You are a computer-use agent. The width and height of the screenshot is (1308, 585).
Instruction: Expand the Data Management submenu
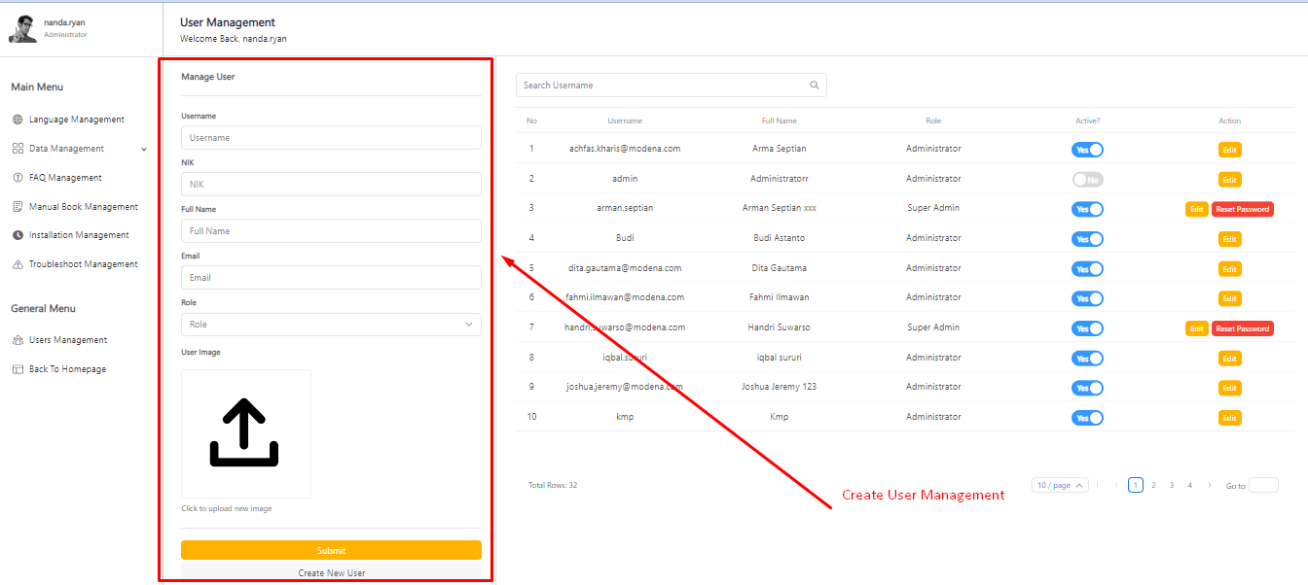(144, 150)
